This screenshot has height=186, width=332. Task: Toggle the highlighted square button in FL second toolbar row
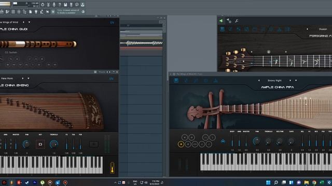point(53,12)
